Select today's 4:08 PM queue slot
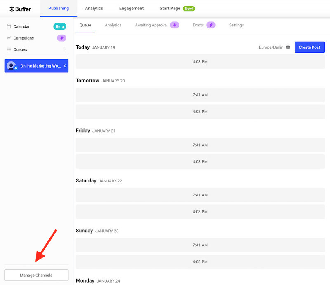The height and width of the screenshot is (285, 330). tap(200, 62)
